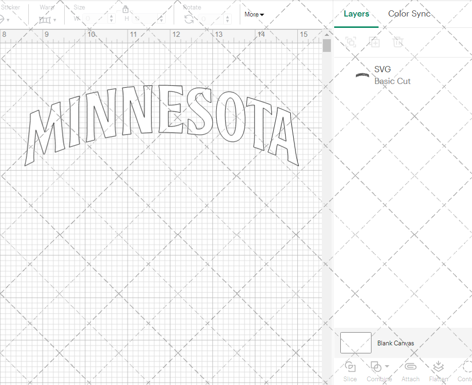This screenshot has height=385, width=472.
Task: Click the Warp tool icon
Action: 45,20
